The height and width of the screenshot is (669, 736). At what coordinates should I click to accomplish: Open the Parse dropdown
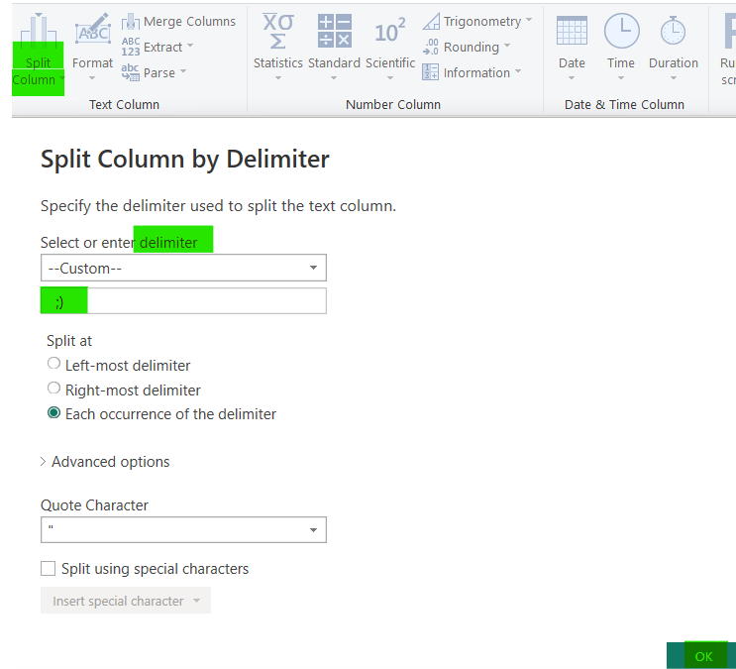point(154,72)
